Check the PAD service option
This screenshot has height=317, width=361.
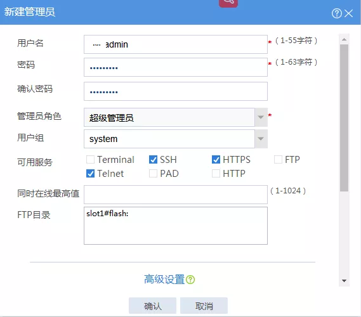click(153, 174)
